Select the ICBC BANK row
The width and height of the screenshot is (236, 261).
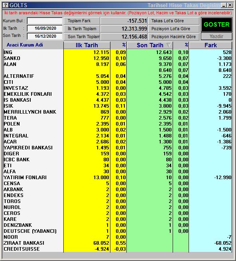click(x=118, y=160)
